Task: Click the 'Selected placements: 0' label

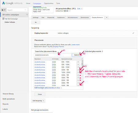Action: [94, 51]
